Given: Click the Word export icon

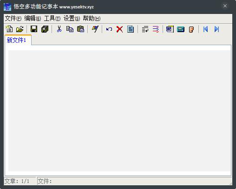Looking at the screenshot, I should click(170, 29).
